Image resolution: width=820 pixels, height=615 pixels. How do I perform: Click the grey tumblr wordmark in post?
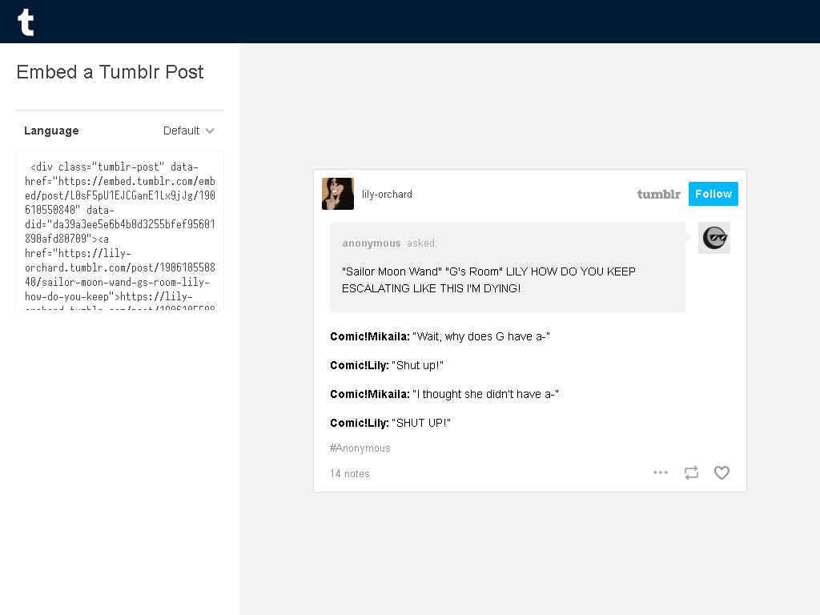[658, 194]
